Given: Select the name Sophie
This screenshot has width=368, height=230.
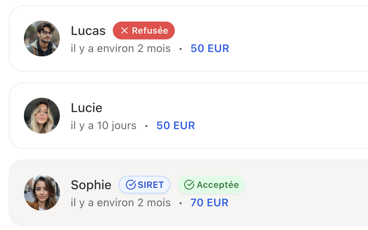Looking at the screenshot, I should (x=91, y=185).
